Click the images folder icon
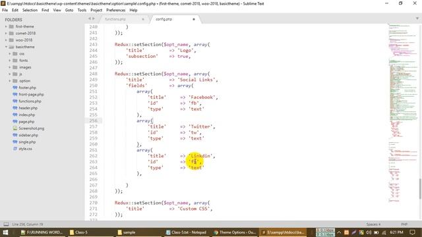This screenshot has height=237, width=422. pos(15,67)
